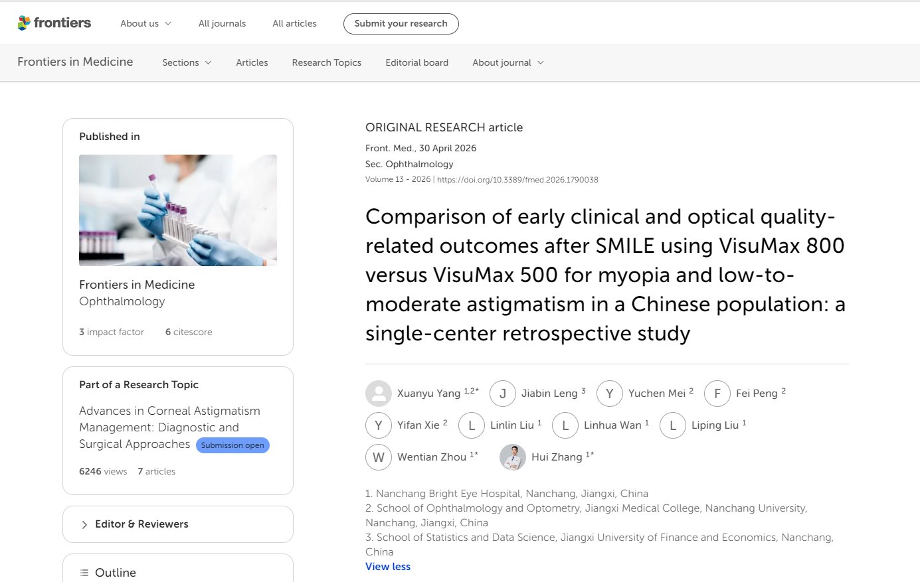Open the Sections dropdown menu

(x=187, y=62)
